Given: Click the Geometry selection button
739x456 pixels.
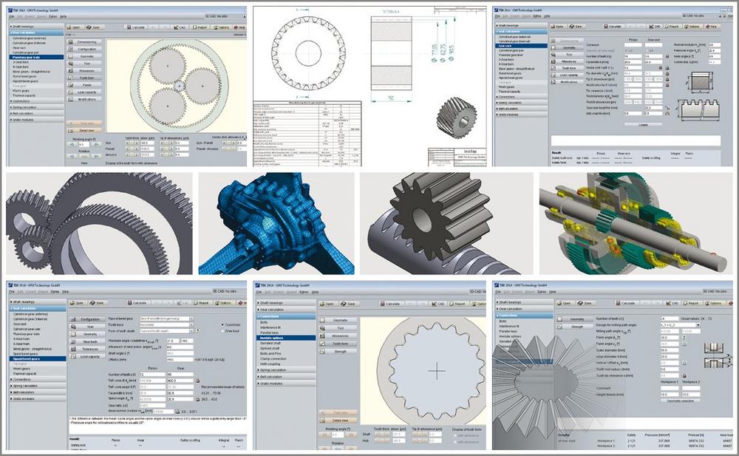Looking at the screenshot, I should (681, 401).
